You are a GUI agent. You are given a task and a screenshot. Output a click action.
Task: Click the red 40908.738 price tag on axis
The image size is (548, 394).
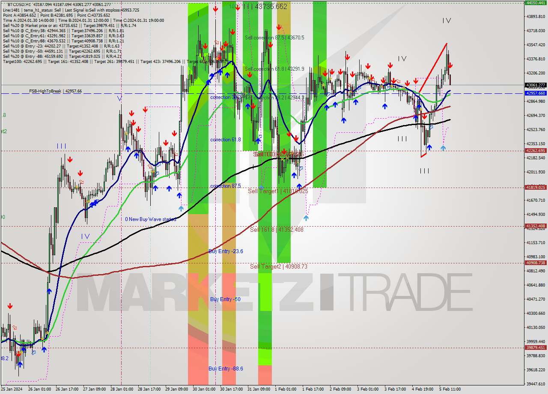tap(536, 263)
